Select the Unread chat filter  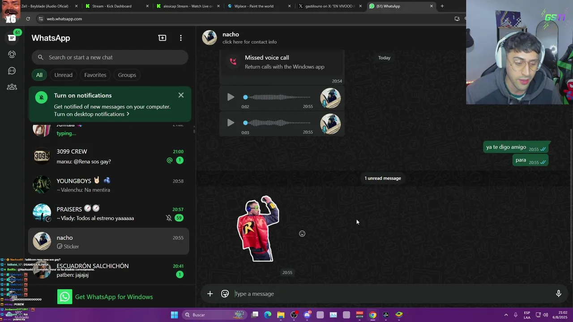[64, 75]
